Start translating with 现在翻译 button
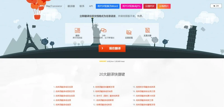Image resolution: width=224 pixels, height=107 pixels. pyautogui.click(x=112, y=48)
